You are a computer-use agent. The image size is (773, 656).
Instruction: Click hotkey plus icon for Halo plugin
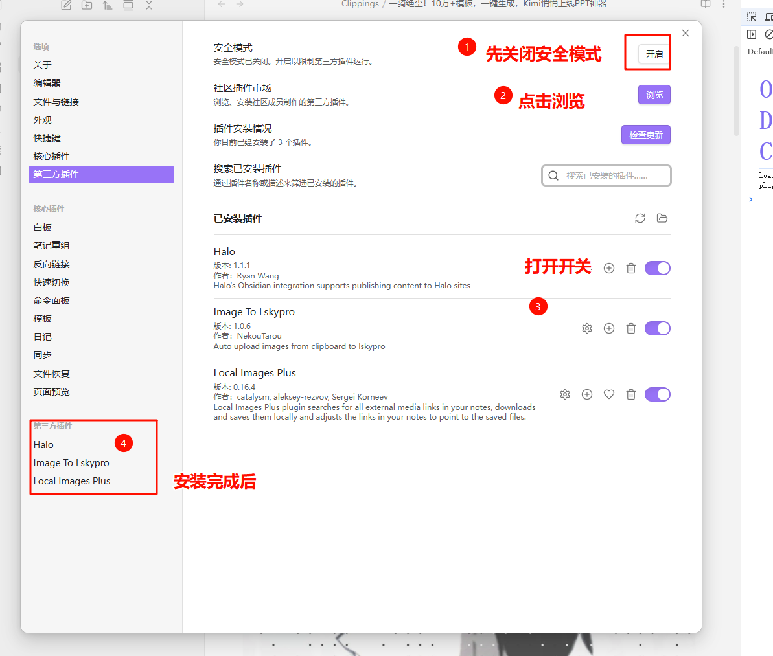coord(609,268)
